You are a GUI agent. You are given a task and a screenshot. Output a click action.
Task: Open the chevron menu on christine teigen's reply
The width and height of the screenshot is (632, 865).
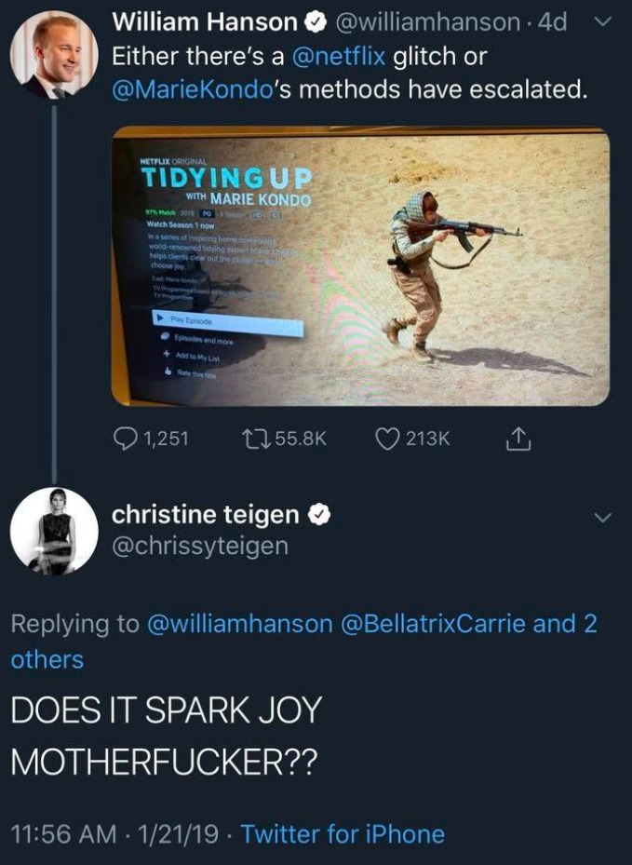tap(601, 517)
